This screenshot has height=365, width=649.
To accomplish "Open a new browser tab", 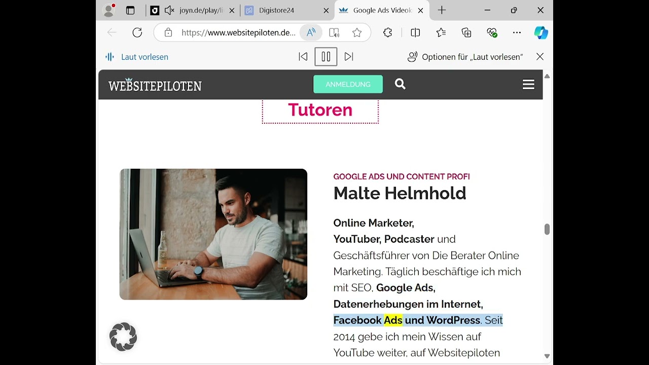I will coord(442,10).
